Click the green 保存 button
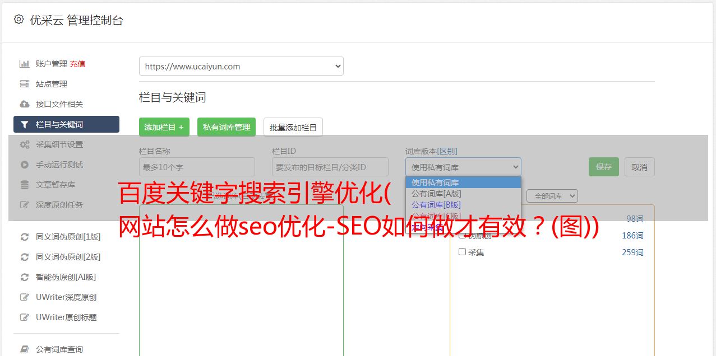This screenshot has width=716, height=356. pyautogui.click(x=604, y=167)
